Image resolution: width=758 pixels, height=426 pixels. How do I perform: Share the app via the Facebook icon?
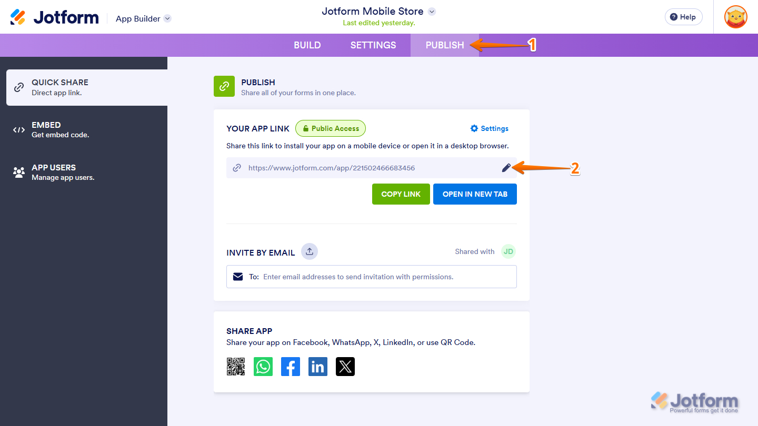click(x=291, y=367)
